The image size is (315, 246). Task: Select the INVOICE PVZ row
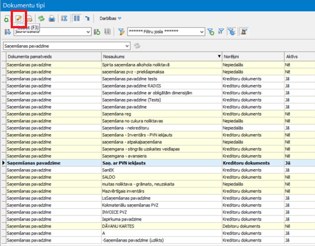pos(158,212)
